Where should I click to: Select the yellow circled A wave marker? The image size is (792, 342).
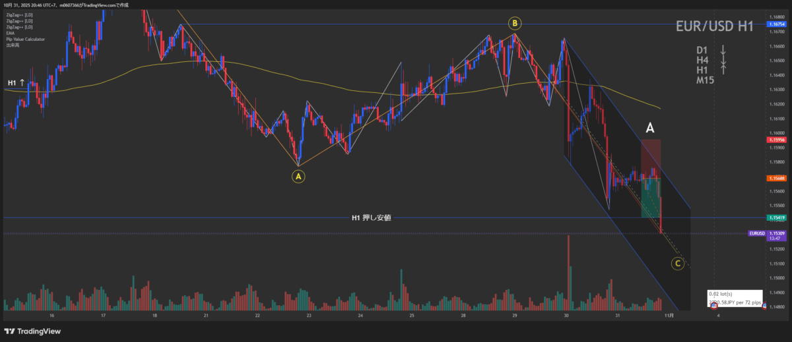tap(298, 176)
